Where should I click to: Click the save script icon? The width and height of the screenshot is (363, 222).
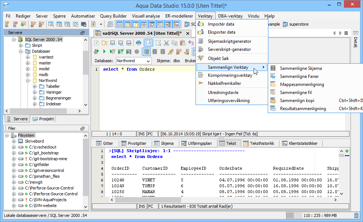113,43
